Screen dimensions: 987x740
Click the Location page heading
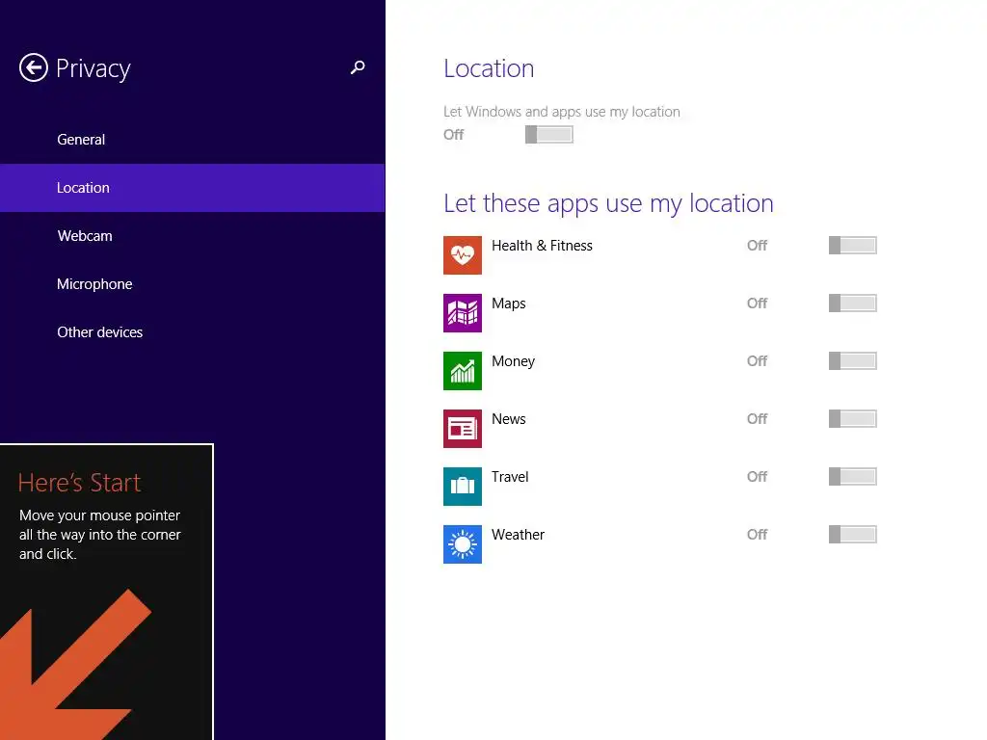tap(489, 68)
